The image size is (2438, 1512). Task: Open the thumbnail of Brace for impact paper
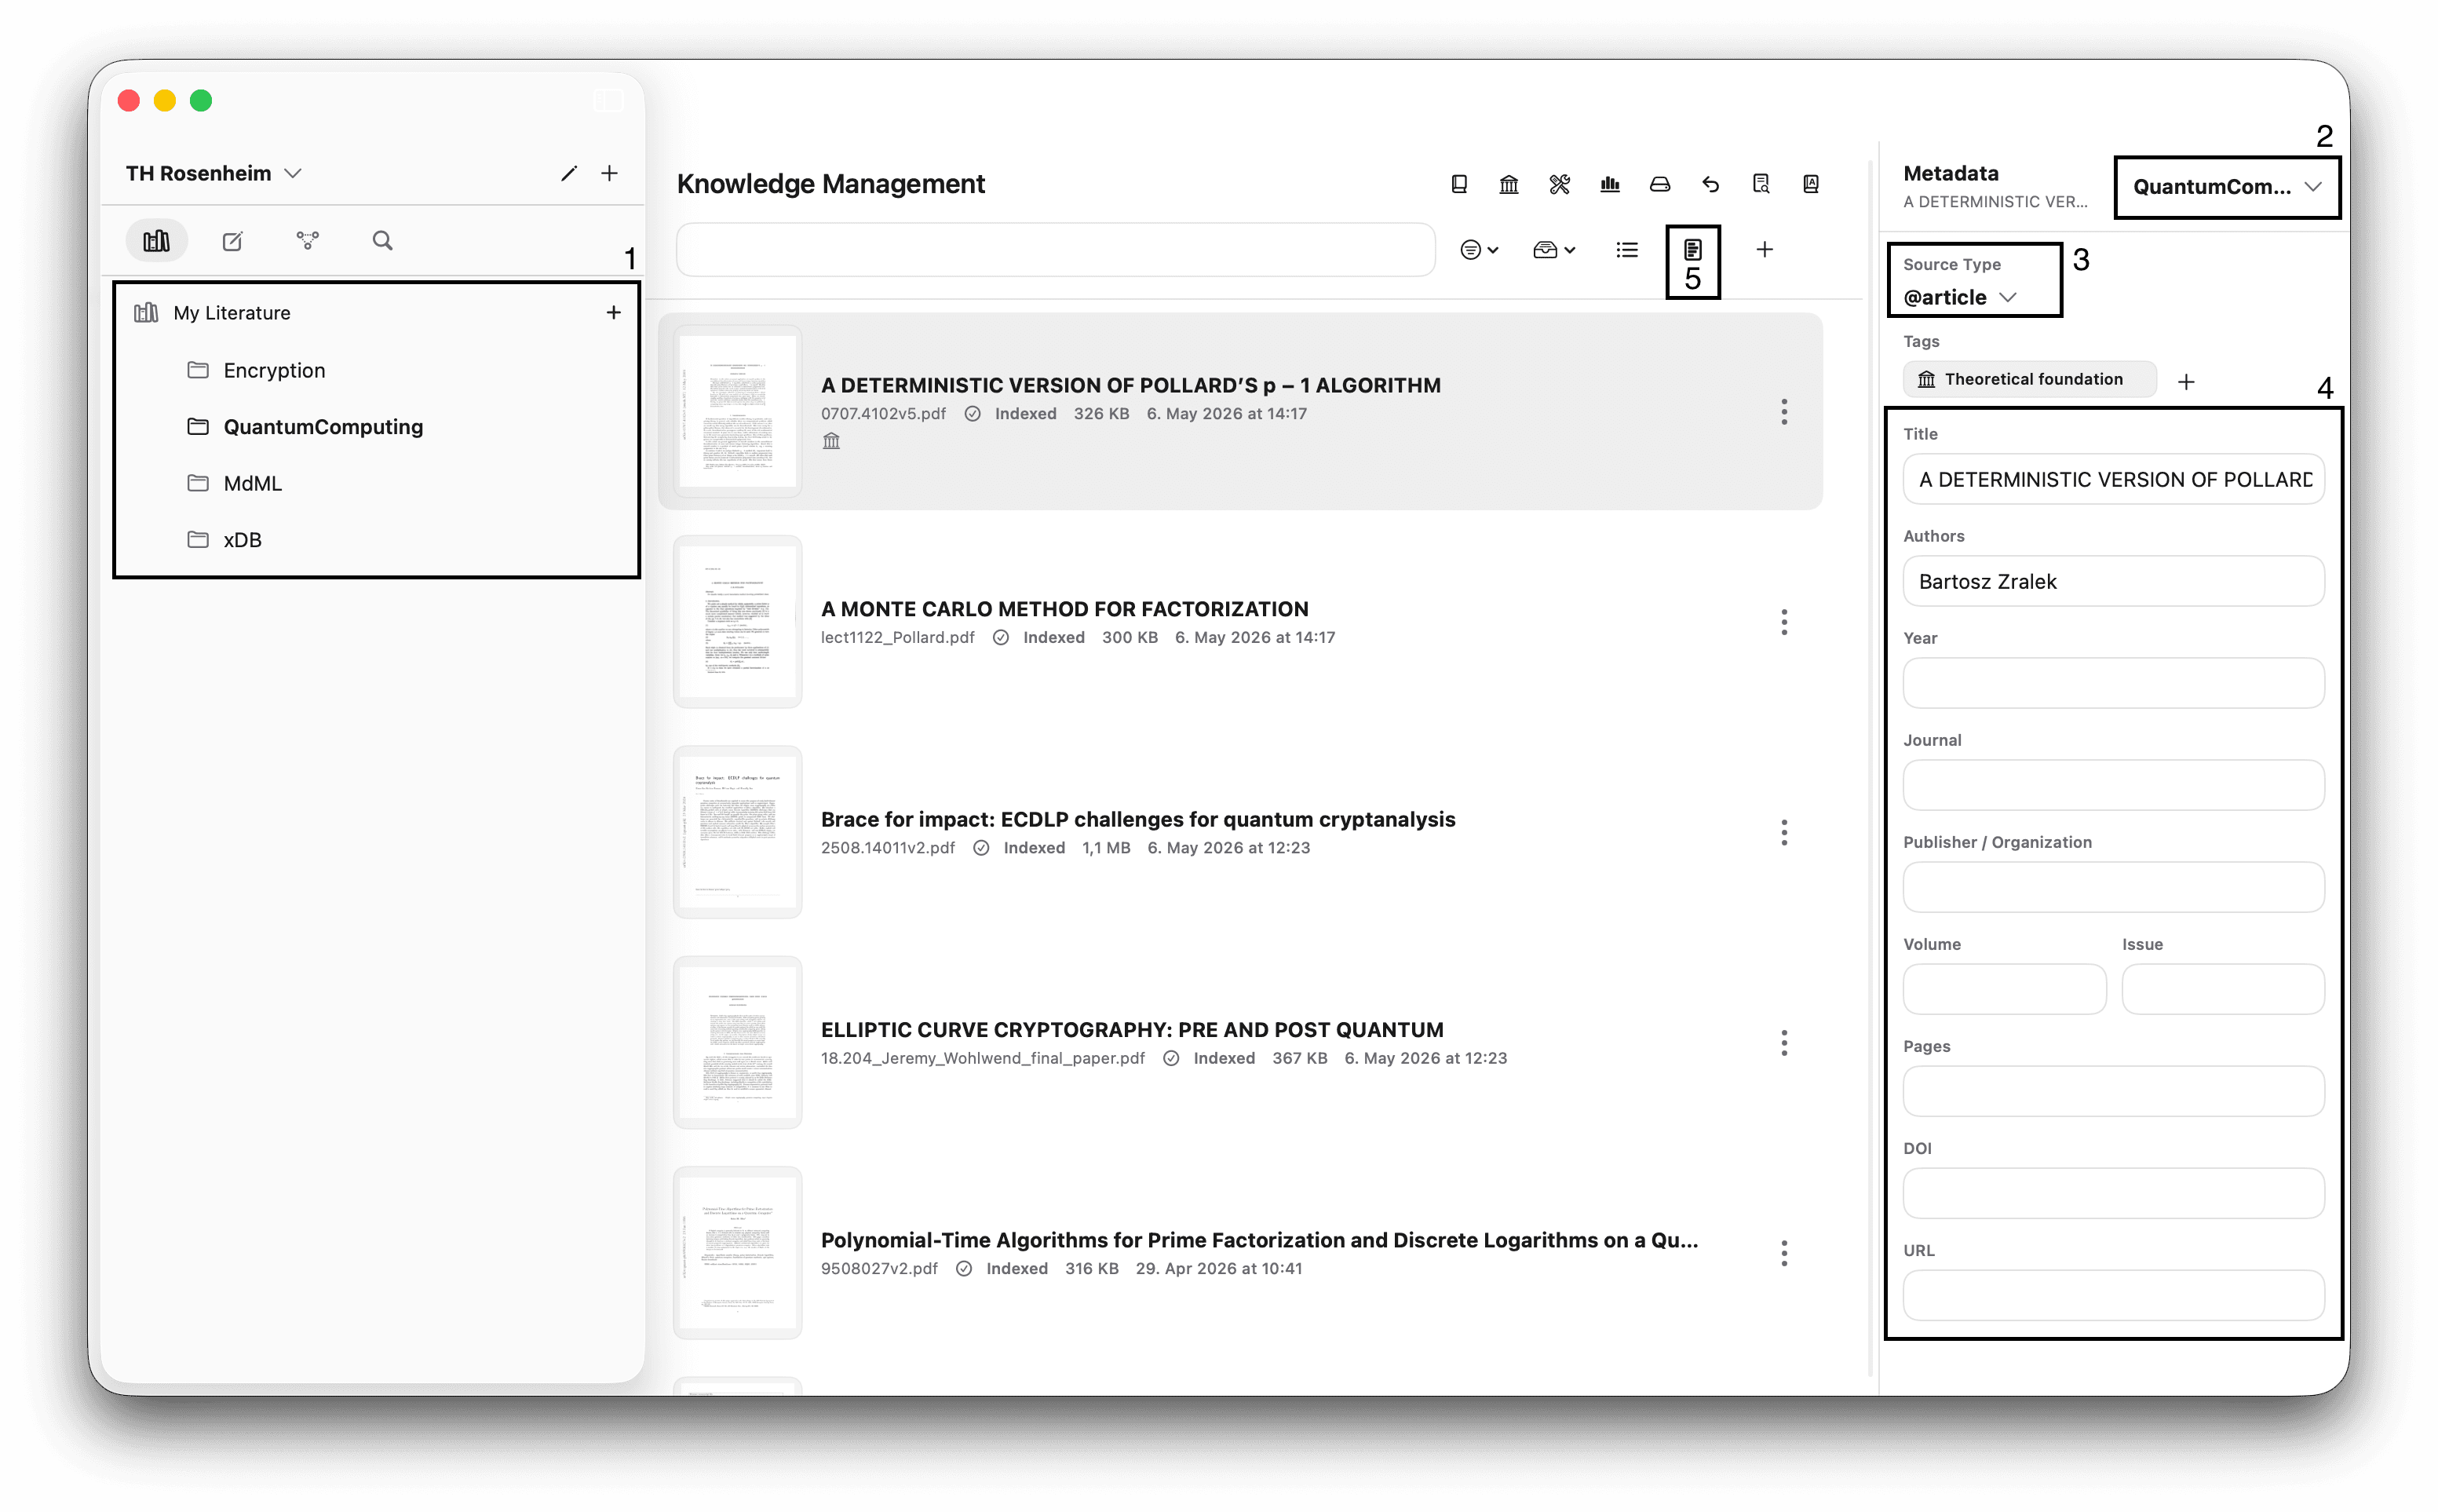click(738, 833)
